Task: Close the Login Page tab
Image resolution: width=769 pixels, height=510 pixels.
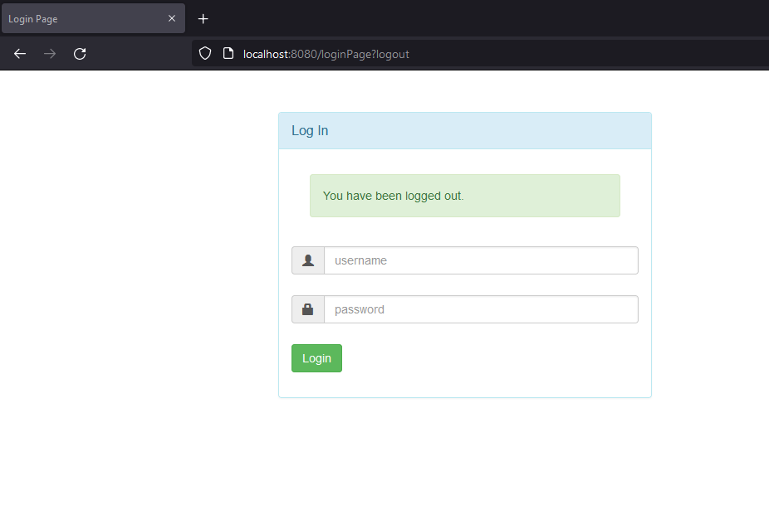Action: 172,18
